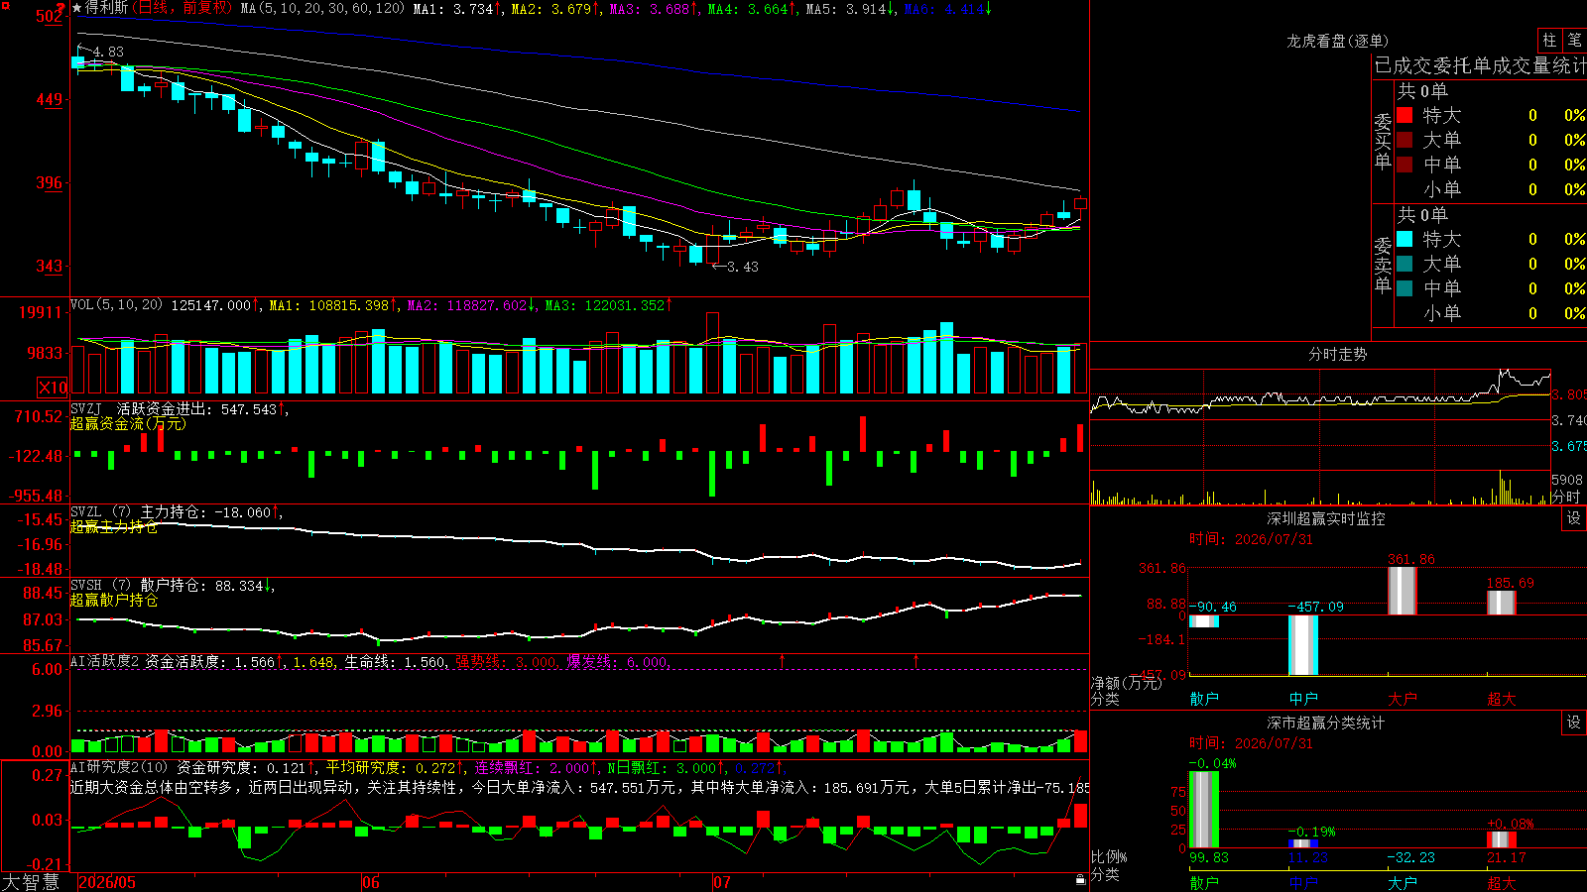Click the 超赢主力持仓 legend label
The width and height of the screenshot is (1587, 892).
pos(114,526)
